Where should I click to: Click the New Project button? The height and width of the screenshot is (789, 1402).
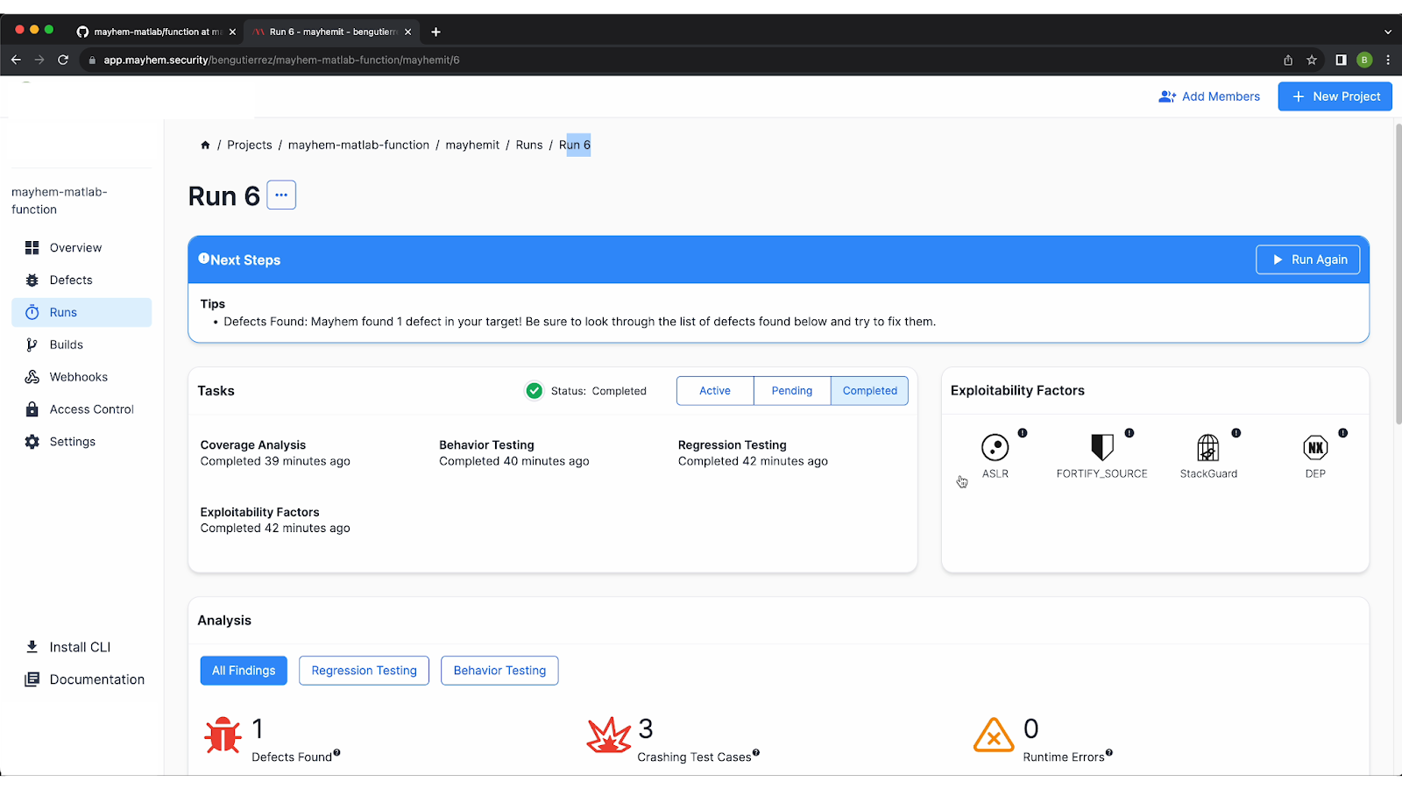(x=1335, y=96)
